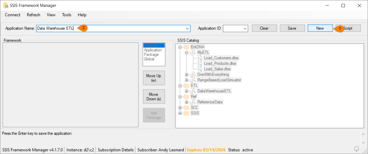Click the Load_Sales.dtsx package icon
The width and height of the screenshot is (368, 154).
tap(200, 69)
